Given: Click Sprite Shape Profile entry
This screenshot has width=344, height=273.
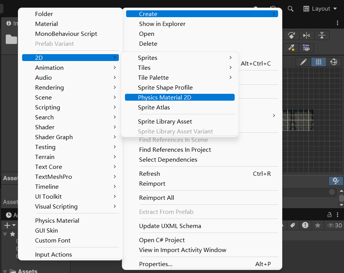Looking at the screenshot, I should click(x=180, y=87).
